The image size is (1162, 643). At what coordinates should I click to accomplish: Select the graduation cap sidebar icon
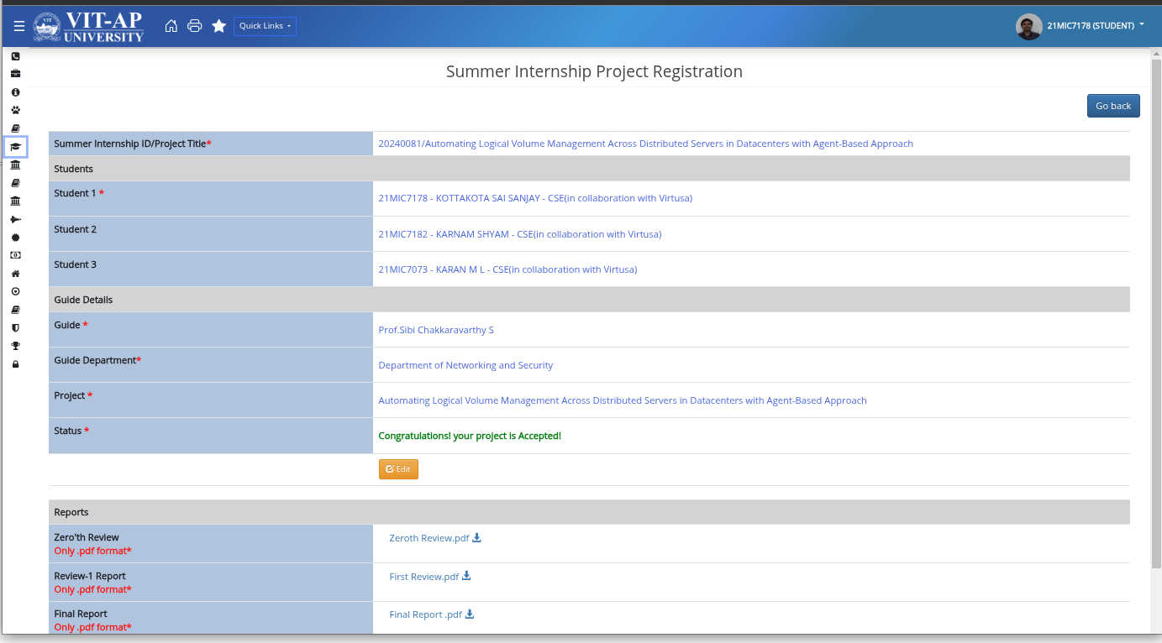(x=15, y=147)
